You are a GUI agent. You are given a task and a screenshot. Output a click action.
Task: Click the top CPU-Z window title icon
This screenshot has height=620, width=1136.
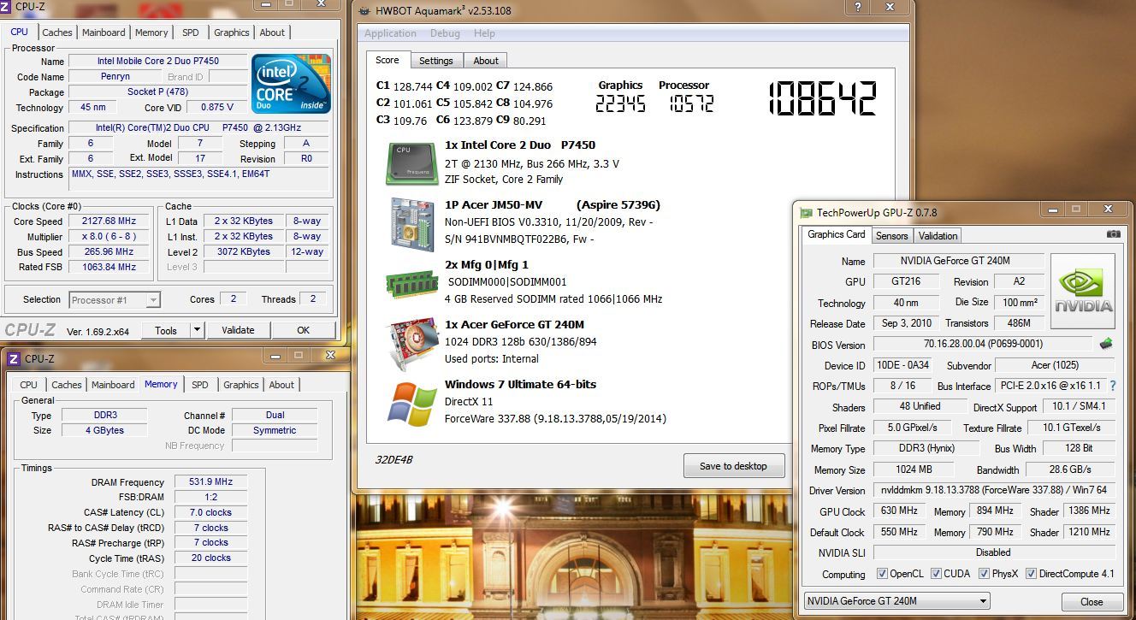coord(6,6)
